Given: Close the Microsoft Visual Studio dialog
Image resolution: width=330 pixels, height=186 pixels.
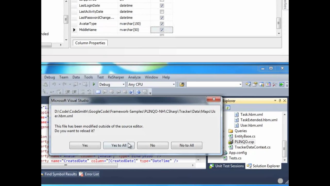Looking at the screenshot, I should (214, 99).
